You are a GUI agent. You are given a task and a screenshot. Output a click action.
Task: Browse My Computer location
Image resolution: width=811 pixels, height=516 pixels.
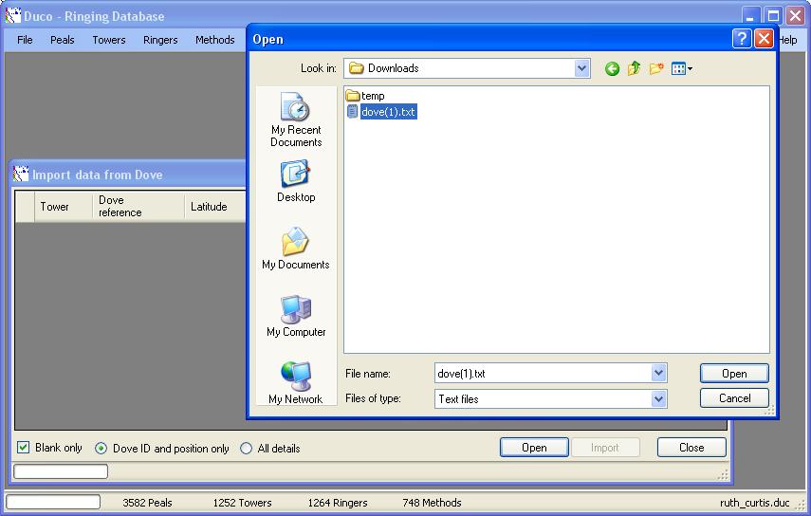pos(296,316)
